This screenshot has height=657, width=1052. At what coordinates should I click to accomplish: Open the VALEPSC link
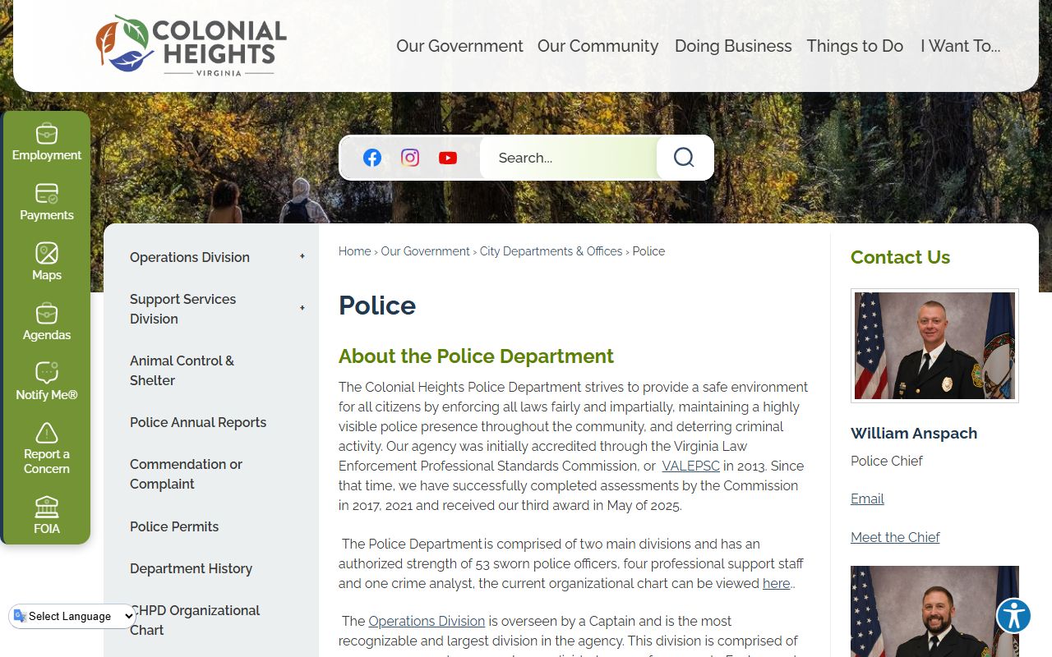point(690,466)
